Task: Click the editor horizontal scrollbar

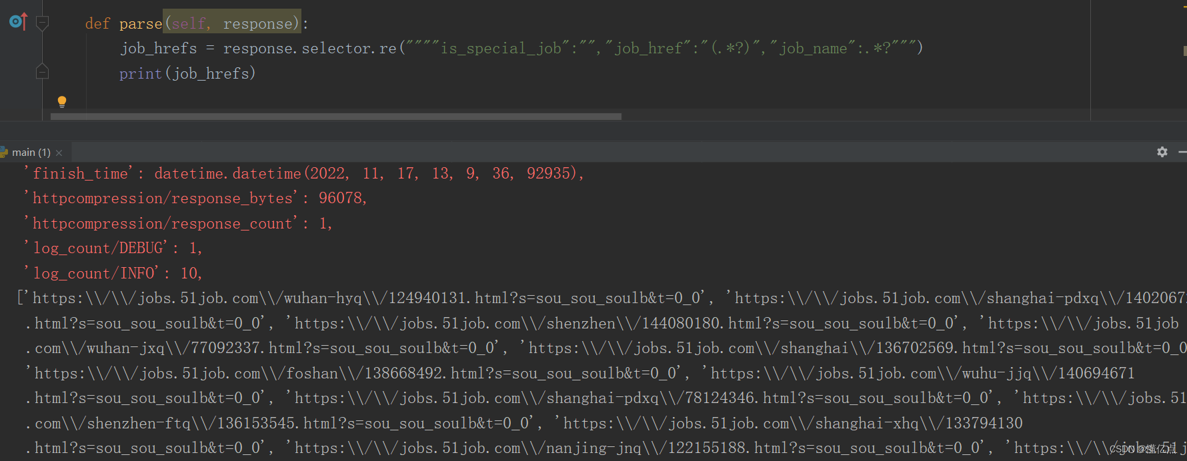Action: tap(336, 117)
